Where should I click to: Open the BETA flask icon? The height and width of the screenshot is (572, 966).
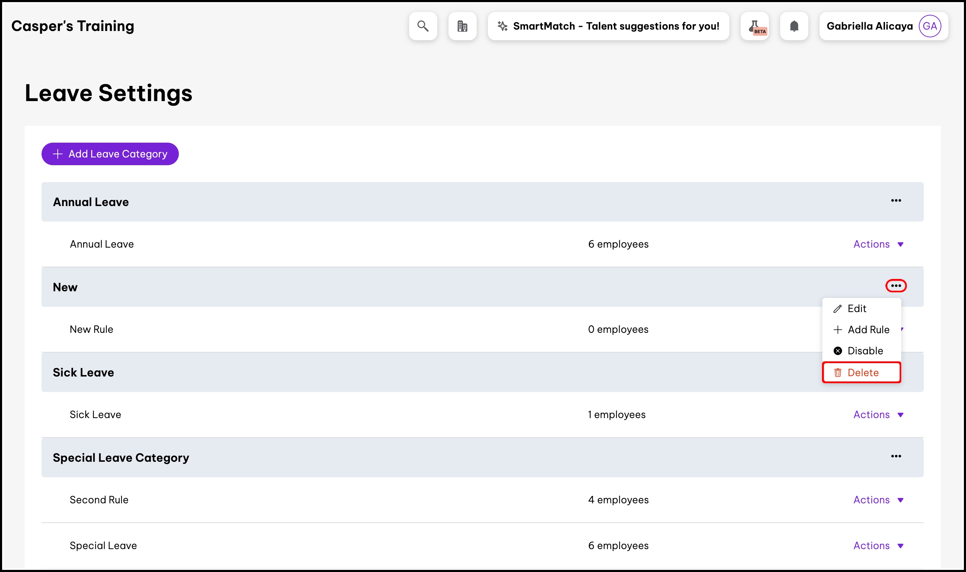click(754, 26)
